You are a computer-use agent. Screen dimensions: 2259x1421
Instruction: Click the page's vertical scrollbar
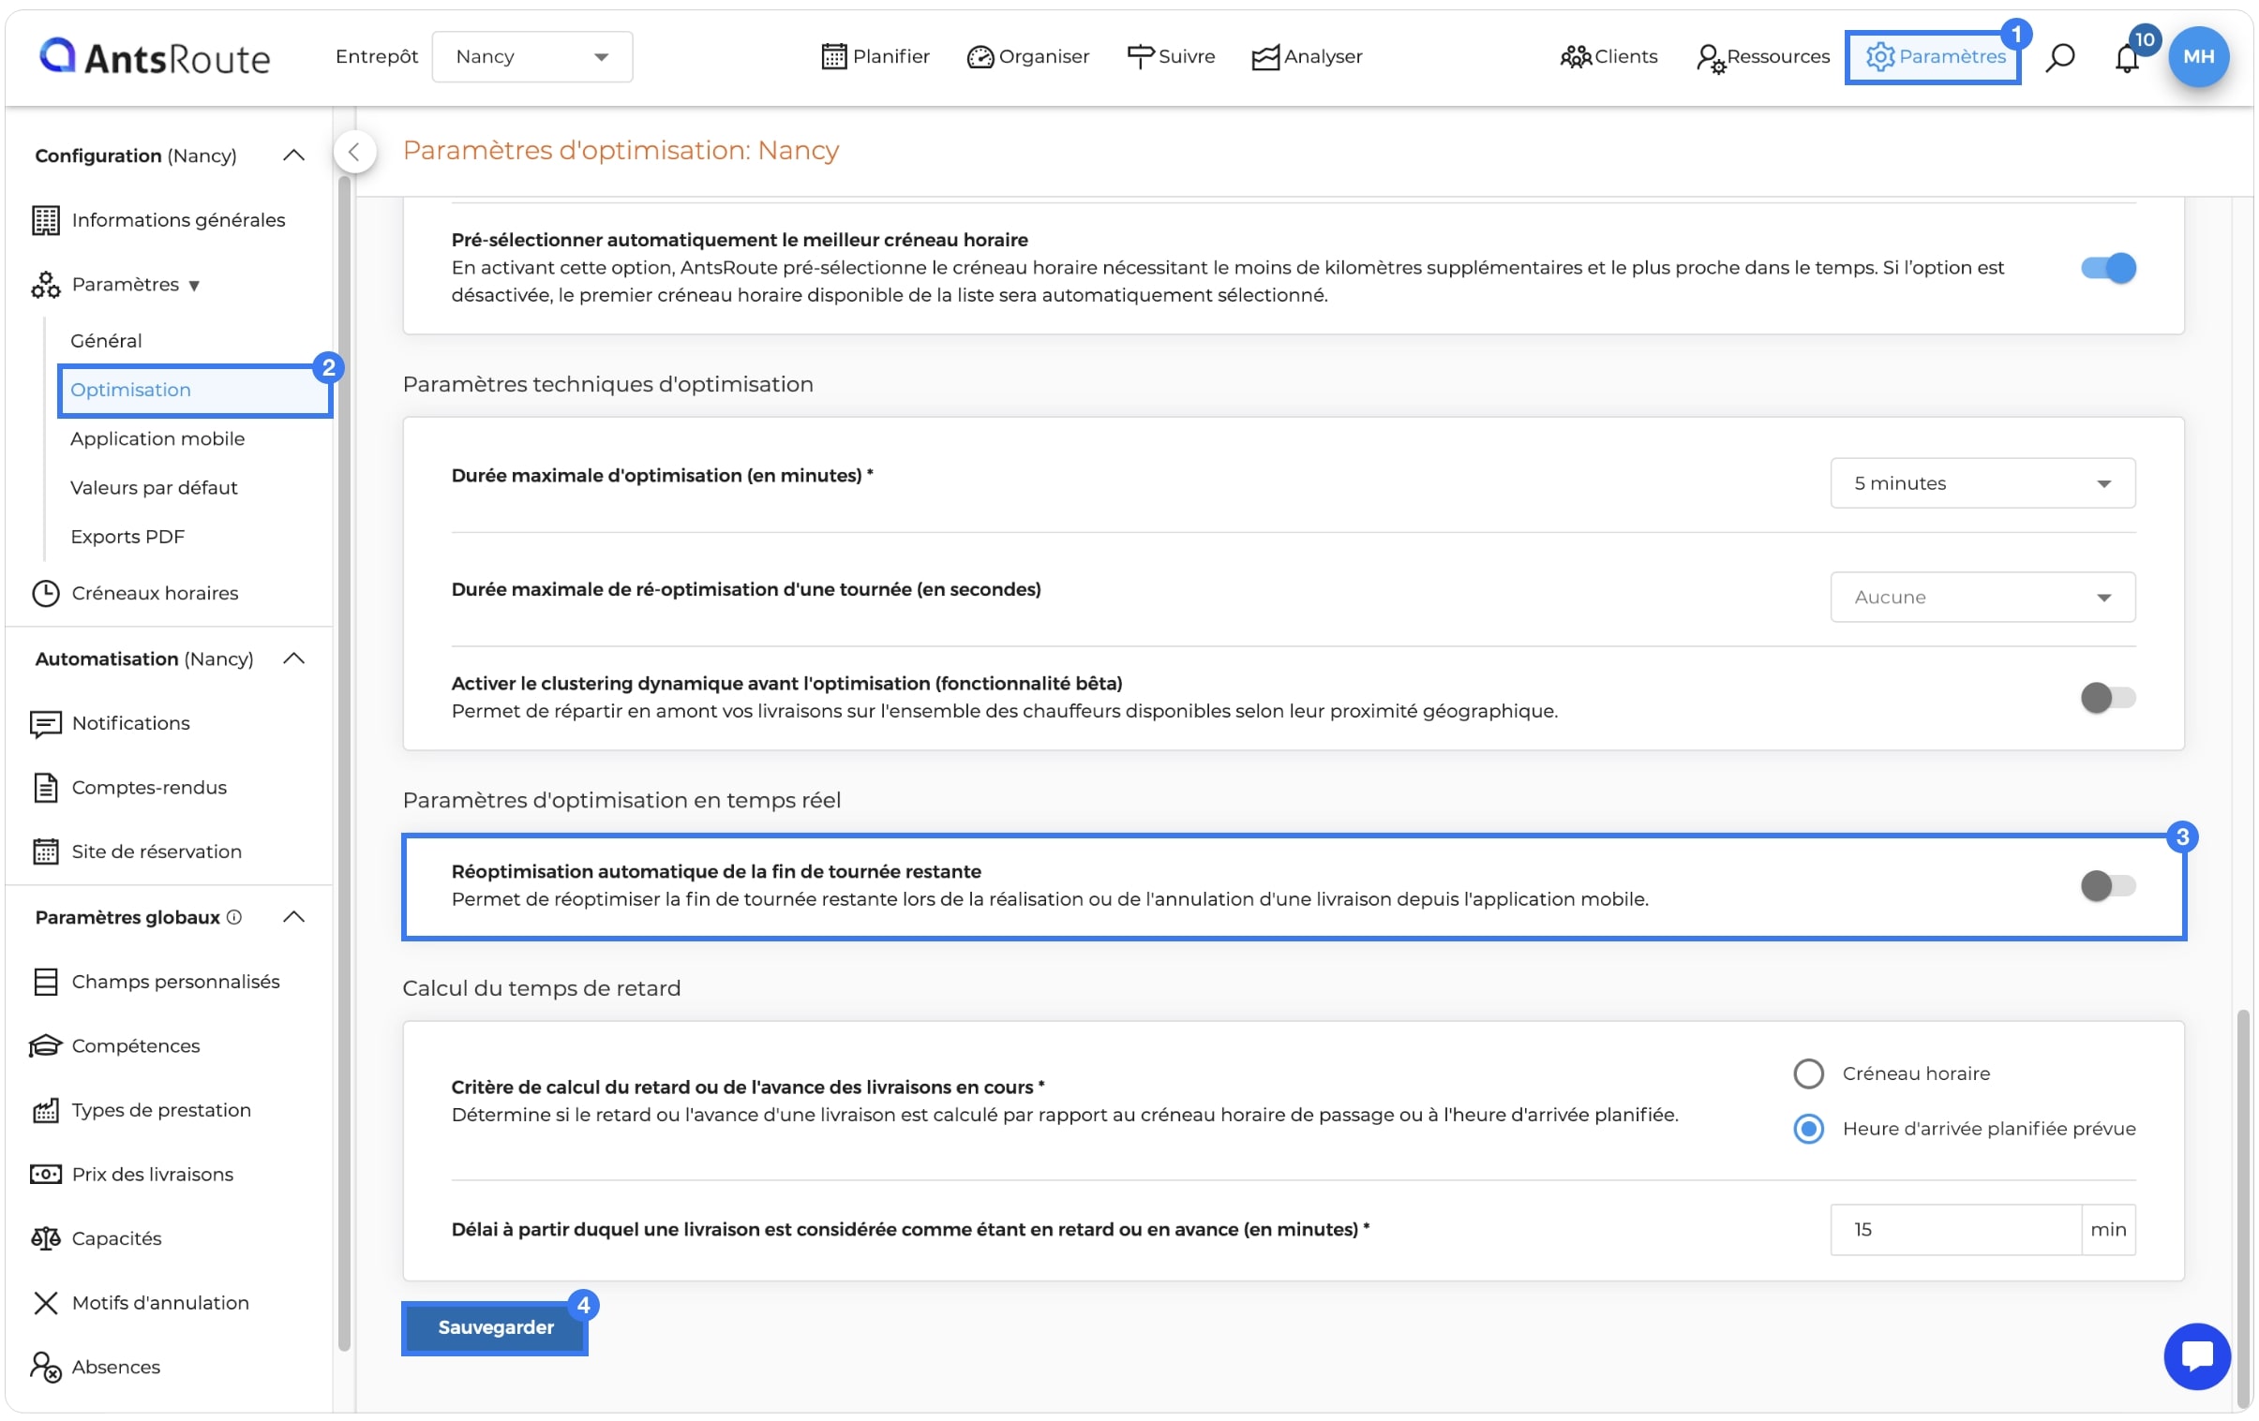pos(2242,1200)
